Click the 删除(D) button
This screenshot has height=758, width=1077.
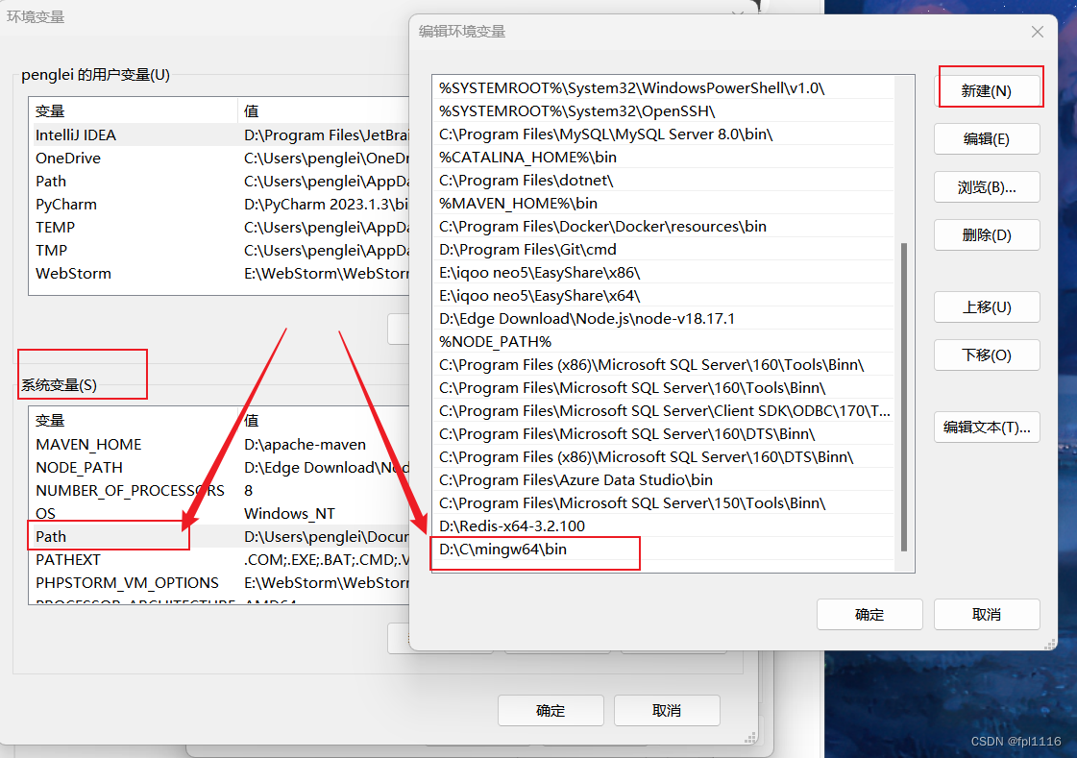(987, 234)
